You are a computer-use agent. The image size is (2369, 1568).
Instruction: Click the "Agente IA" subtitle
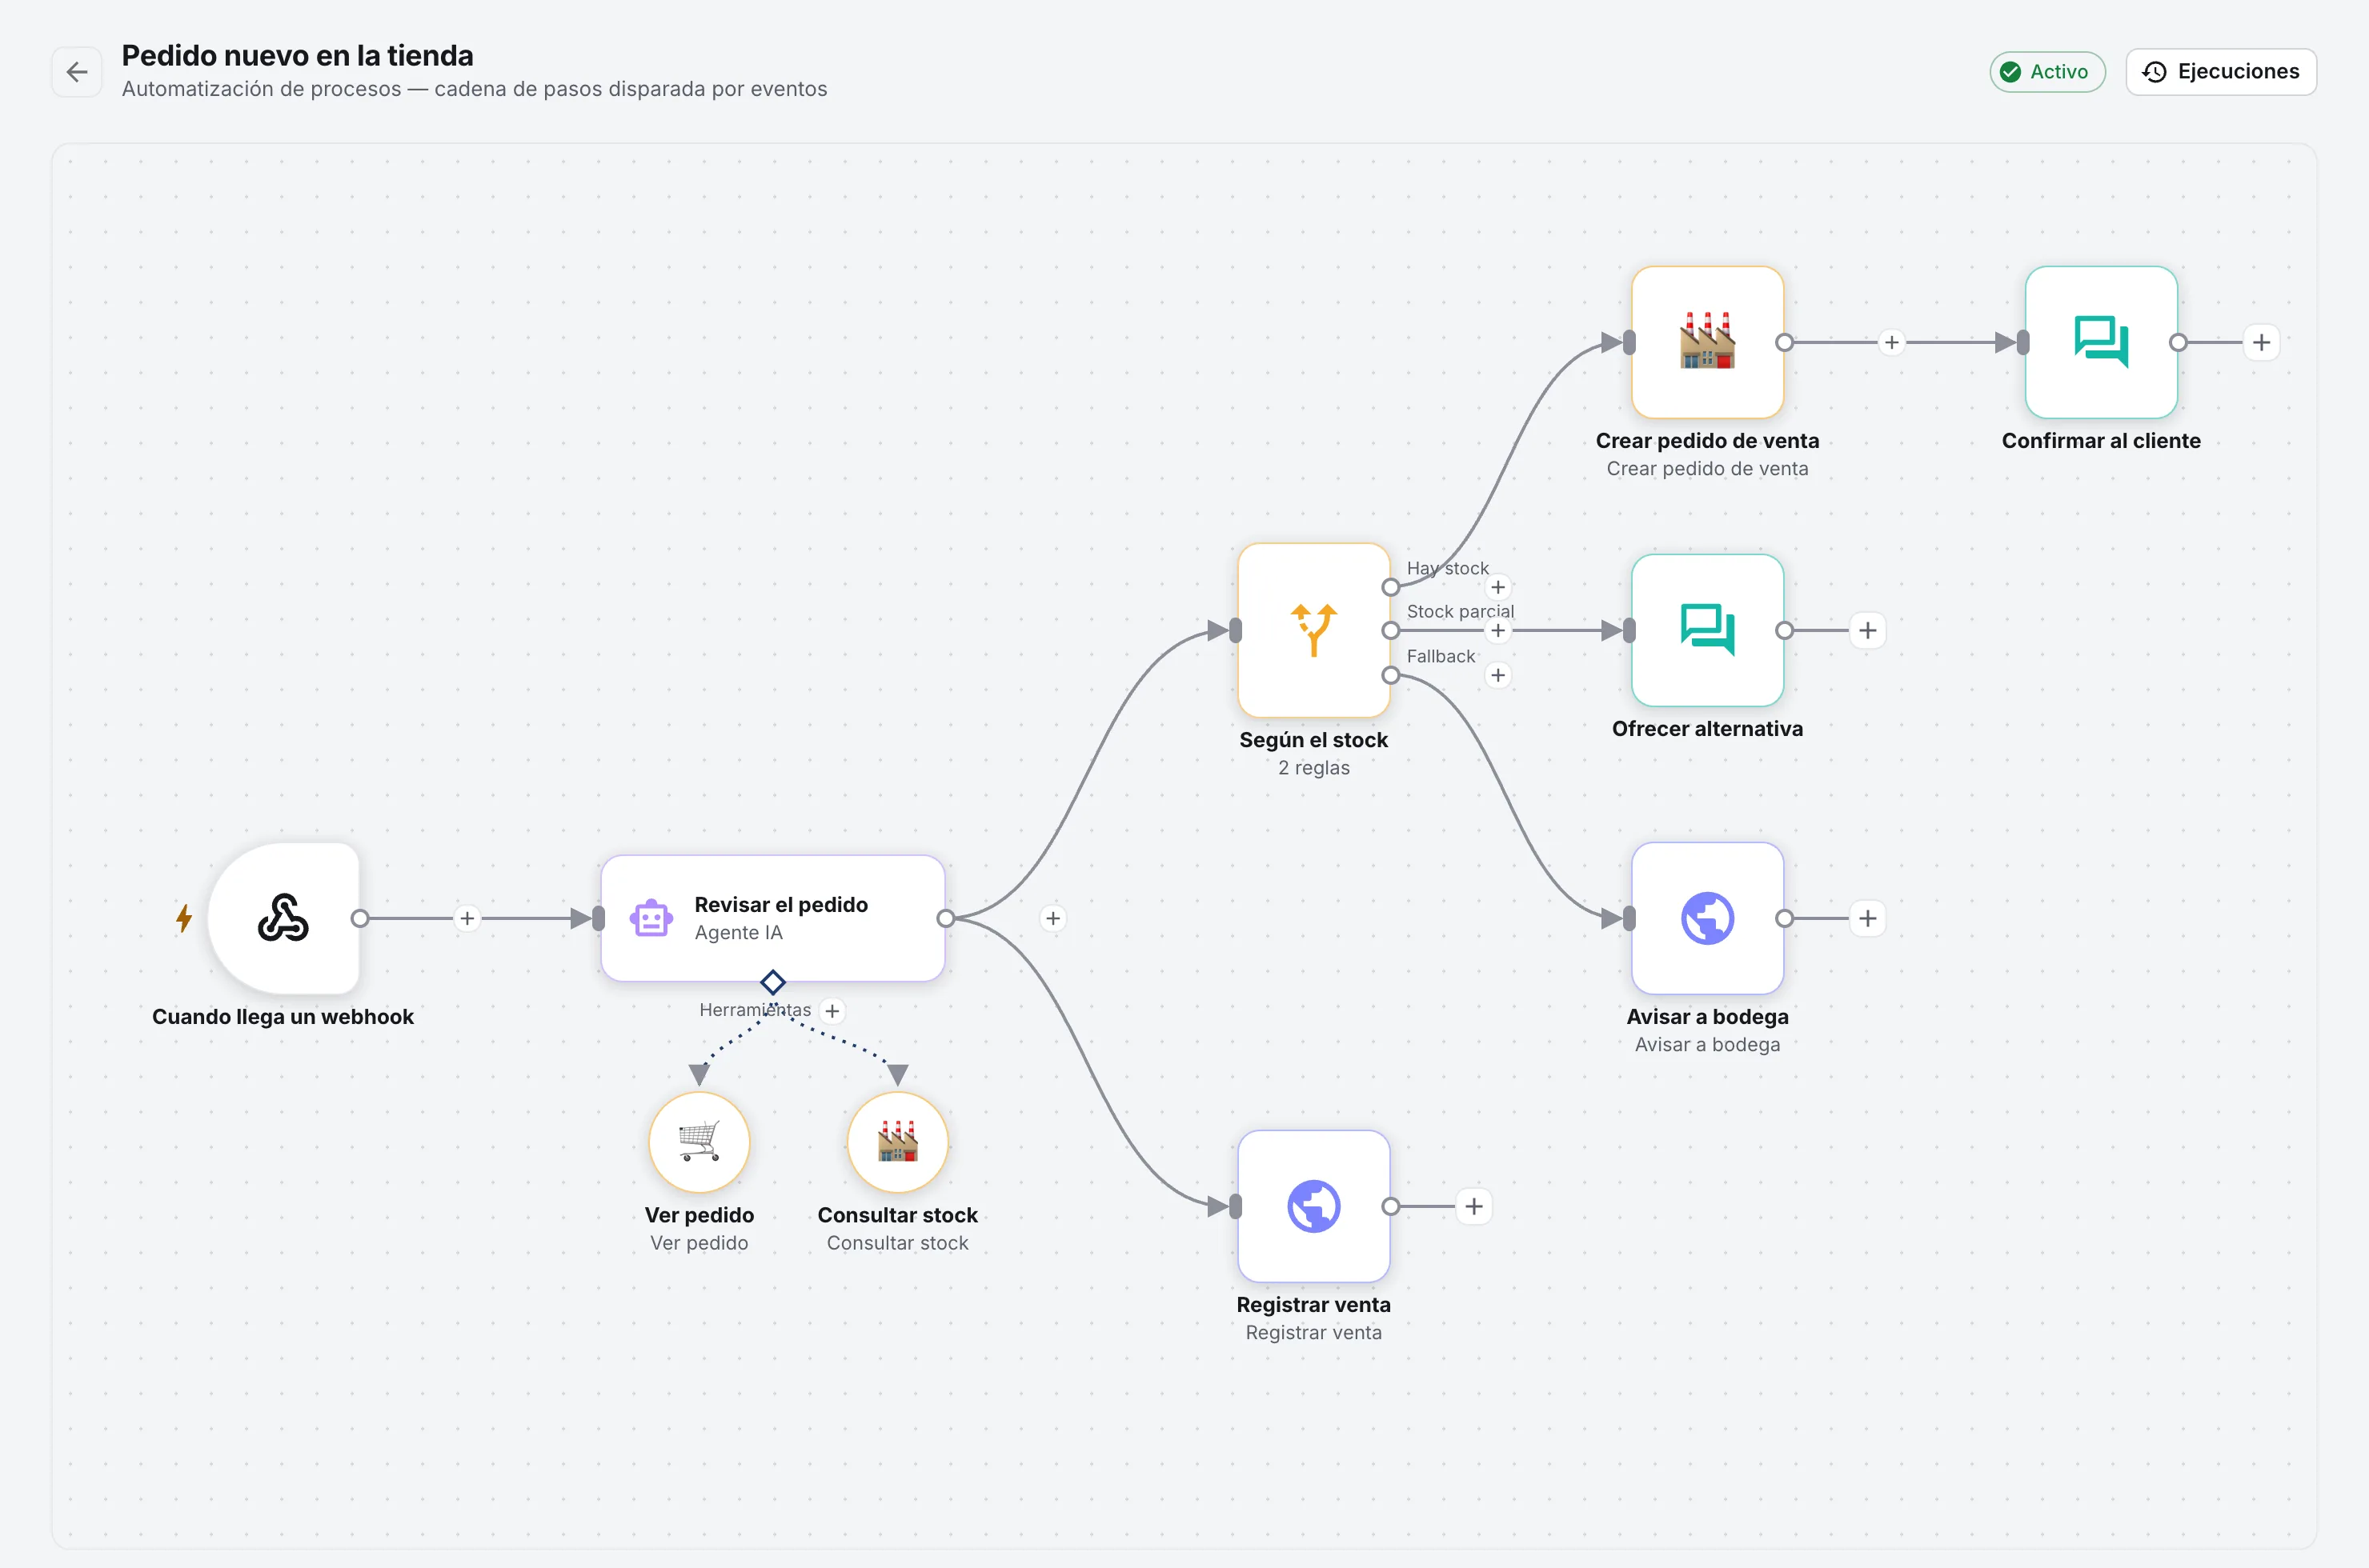click(738, 932)
